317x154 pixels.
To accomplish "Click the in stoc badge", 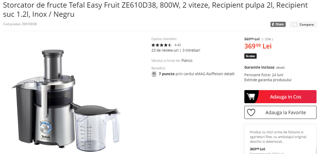I will 250,56.
